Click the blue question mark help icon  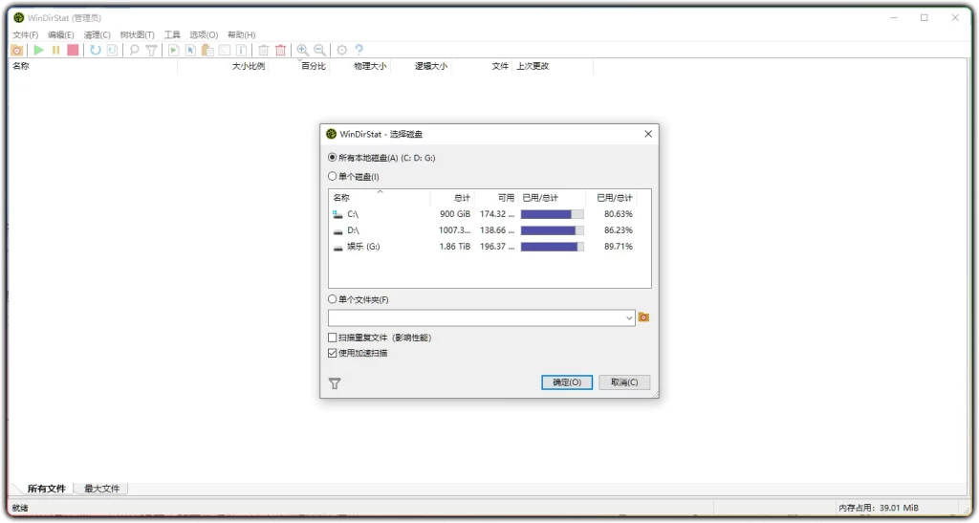(359, 50)
